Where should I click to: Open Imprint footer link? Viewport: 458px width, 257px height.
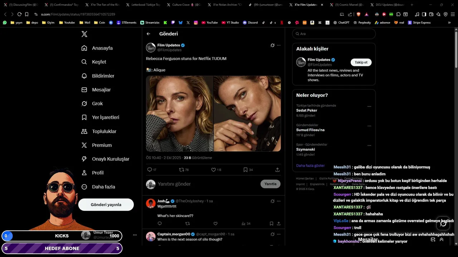(x=300, y=184)
